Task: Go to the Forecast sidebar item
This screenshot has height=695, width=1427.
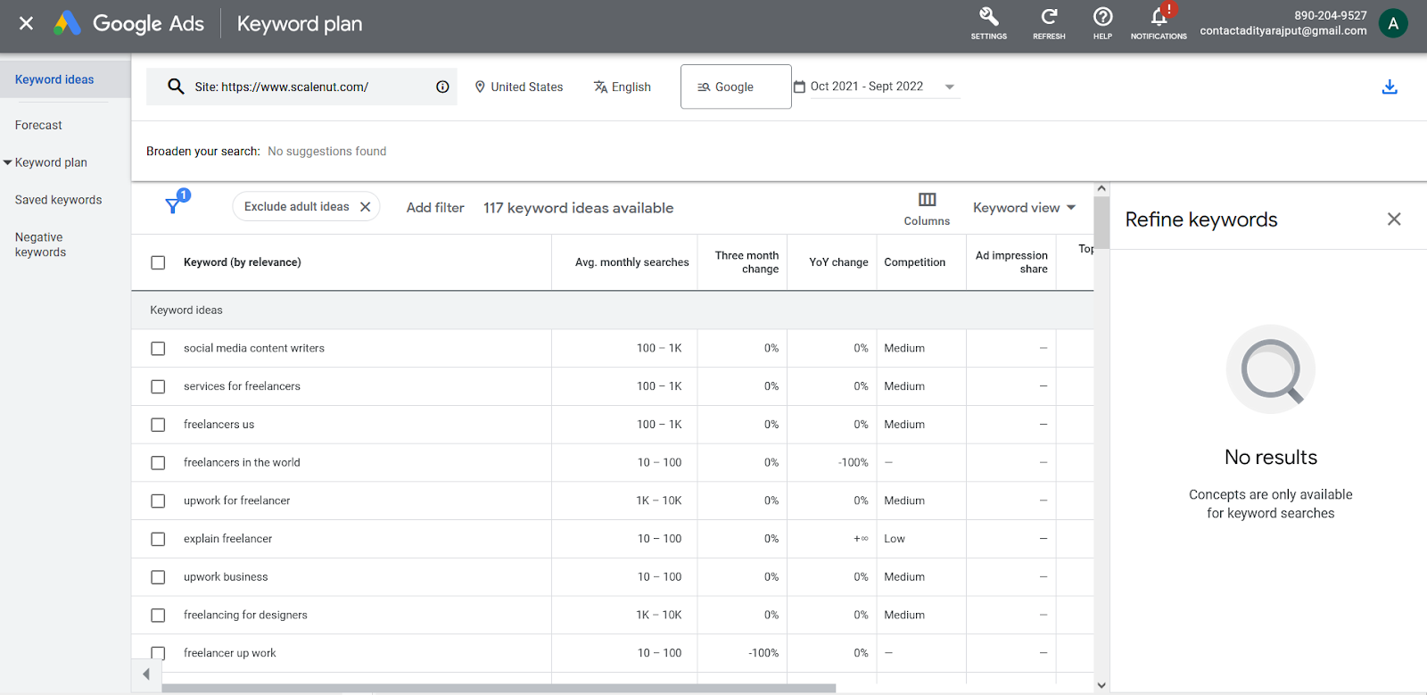Action: pyautogui.click(x=38, y=126)
